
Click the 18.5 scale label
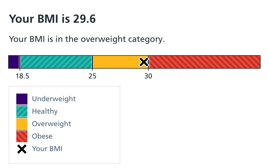[22, 76]
